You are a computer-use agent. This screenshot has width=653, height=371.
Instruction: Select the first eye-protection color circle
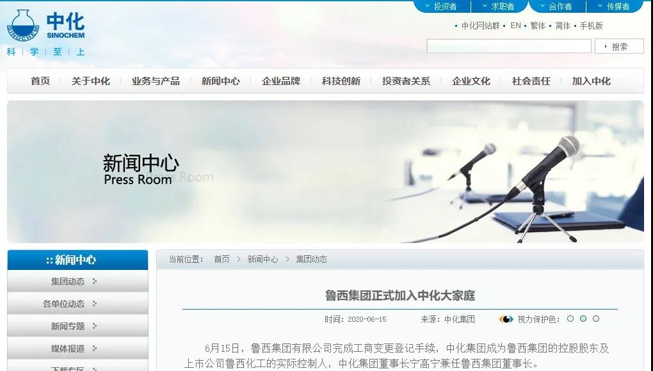click(570, 319)
